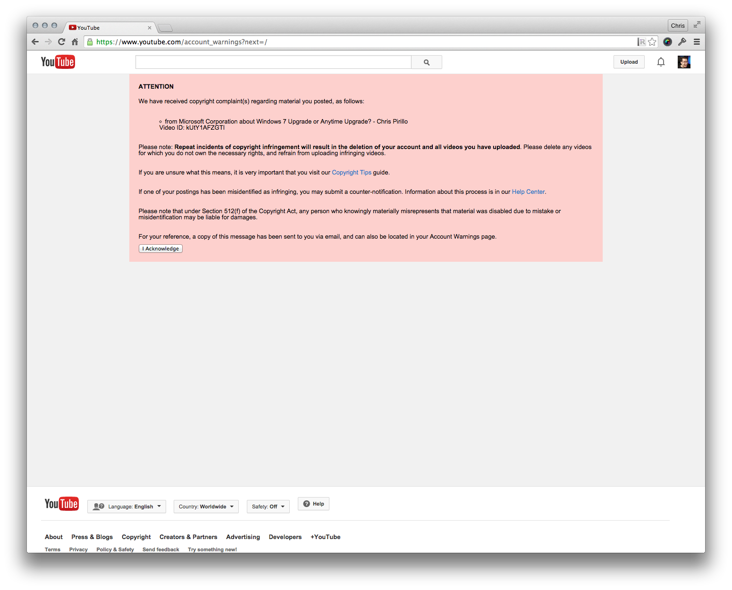
Task: Click the Send feedback footer link
Action: point(161,549)
